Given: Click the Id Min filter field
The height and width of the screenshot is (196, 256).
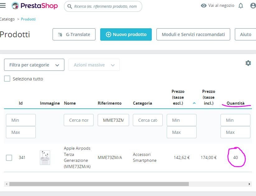Looking at the screenshot, I should 21,120.
